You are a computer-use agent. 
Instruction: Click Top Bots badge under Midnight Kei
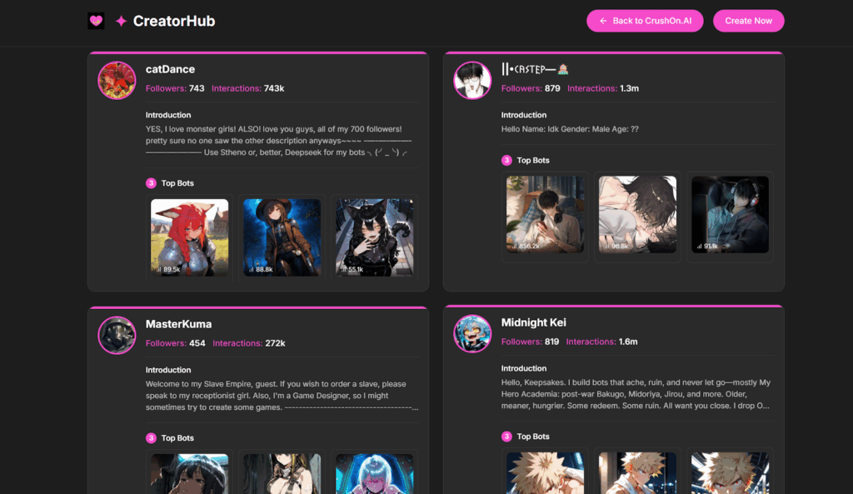pyautogui.click(x=506, y=437)
